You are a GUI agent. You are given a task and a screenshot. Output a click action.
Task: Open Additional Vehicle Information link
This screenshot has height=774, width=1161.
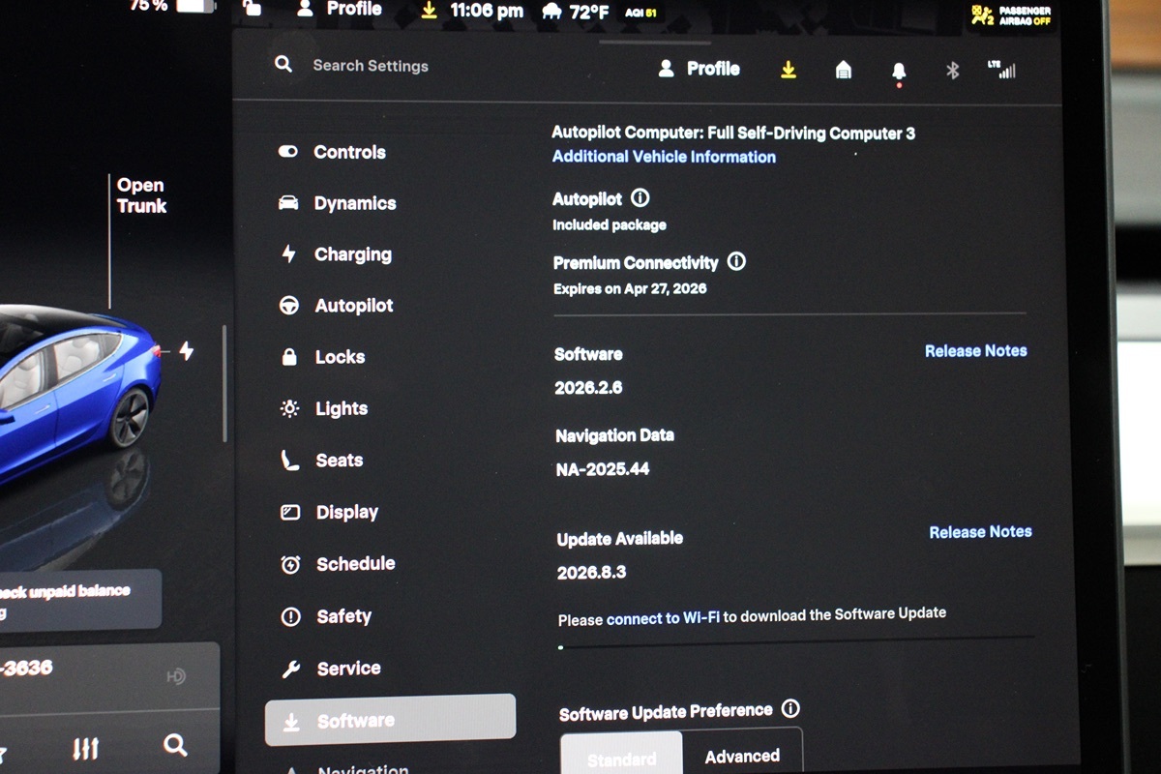(664, 157)
